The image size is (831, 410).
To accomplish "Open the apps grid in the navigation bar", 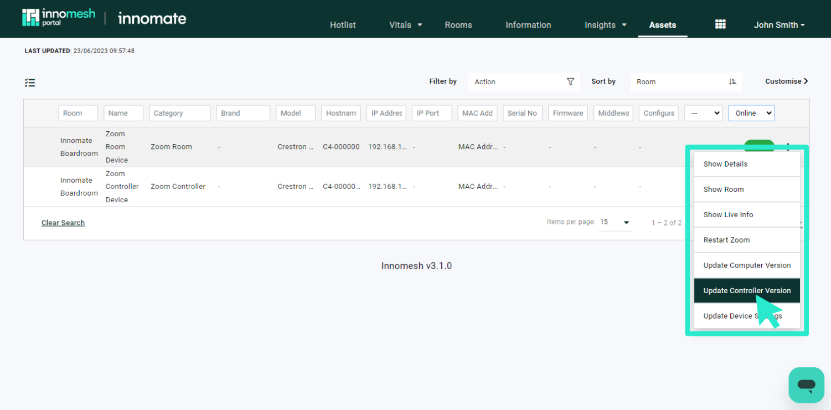I will [x=720, y=24].
